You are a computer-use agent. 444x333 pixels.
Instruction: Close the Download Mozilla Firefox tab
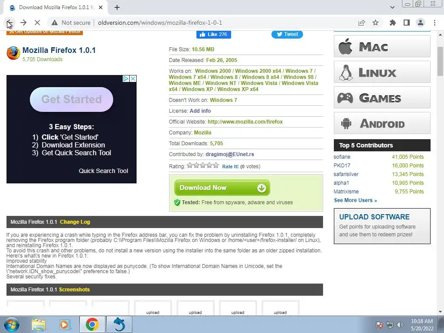click(x=101, y=8)
